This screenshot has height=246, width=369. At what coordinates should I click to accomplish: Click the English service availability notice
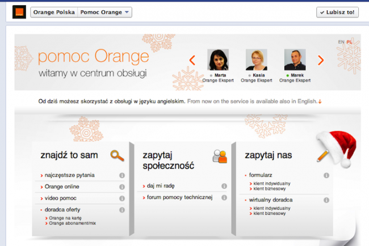point(252,101)
